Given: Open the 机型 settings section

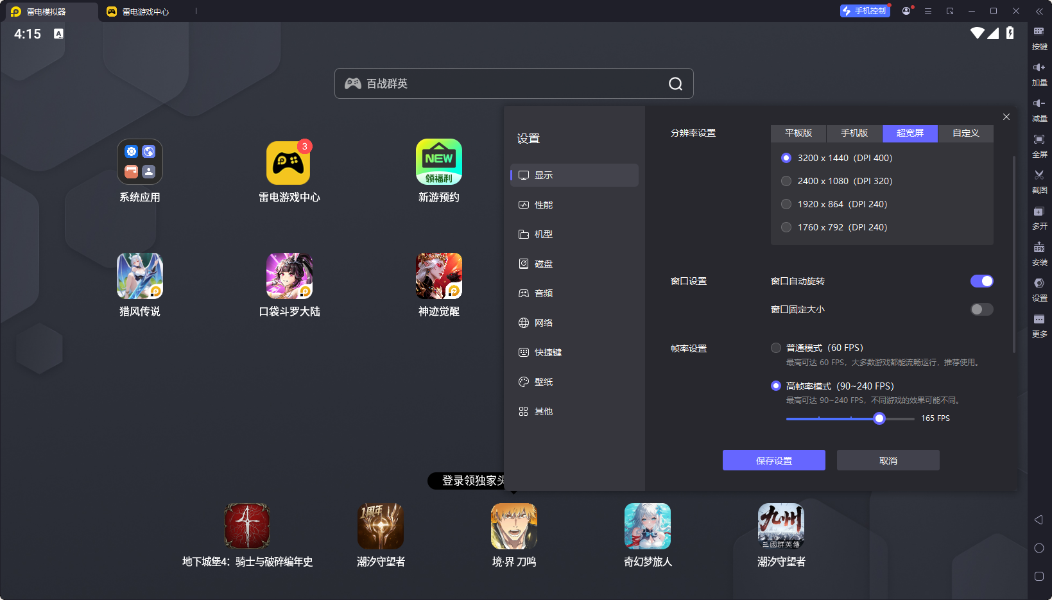Looking at the screenshot, I should pyautogui.click(x=574, y=234).
